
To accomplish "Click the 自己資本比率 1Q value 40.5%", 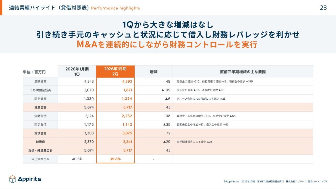I will [x=77, y=159].
